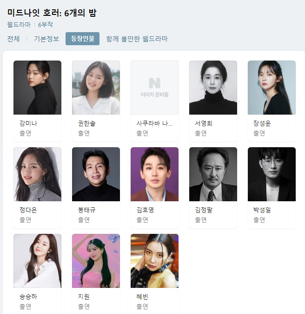The width and height of the screenshot is (305, 314).
Task: Click the 송승하 name link
Action: pos(28,297)
